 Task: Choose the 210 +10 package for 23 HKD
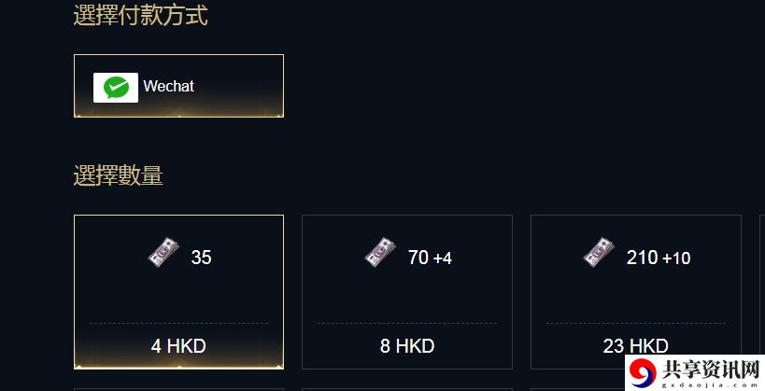pos(636,291)
